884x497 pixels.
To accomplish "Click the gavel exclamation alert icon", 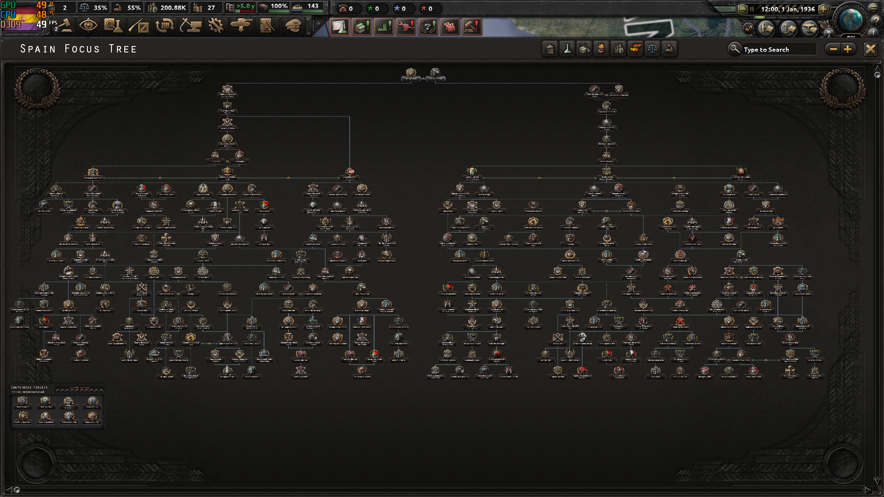I will 472,27.
